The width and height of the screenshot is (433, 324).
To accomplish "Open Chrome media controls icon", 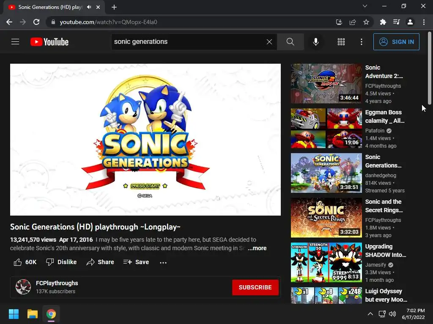I will pyautogui.click(x=397, y=22).
